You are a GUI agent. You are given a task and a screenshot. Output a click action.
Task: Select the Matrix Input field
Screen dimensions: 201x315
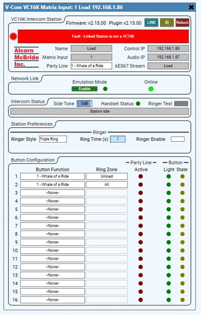tap(91, 57)
